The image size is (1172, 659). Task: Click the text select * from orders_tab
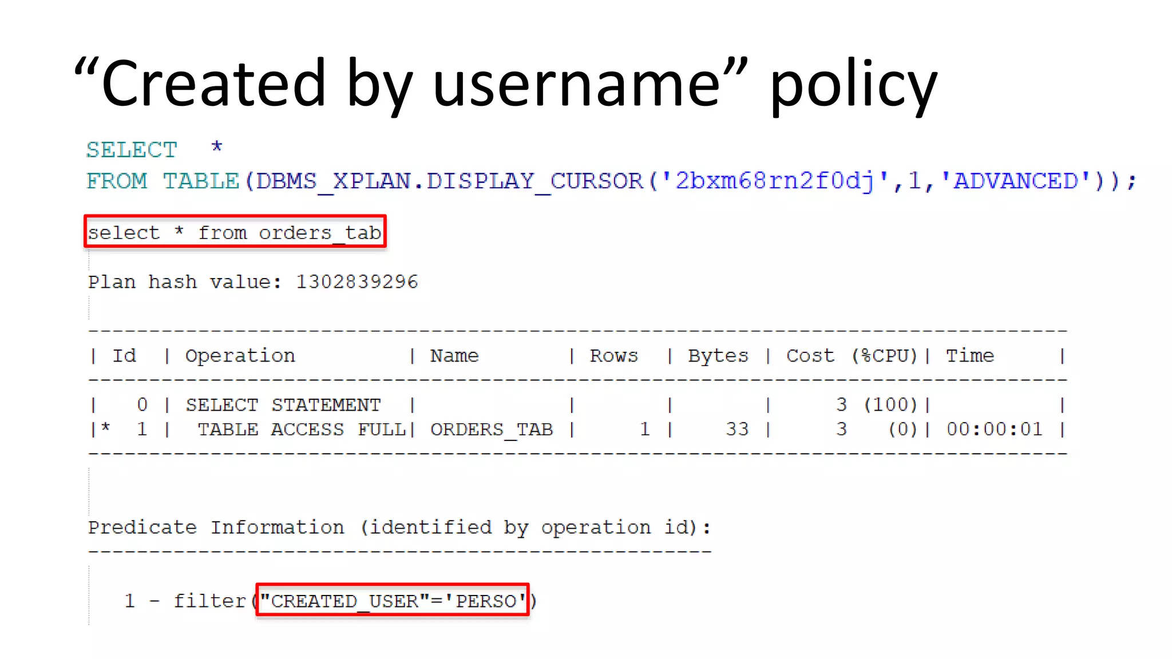(x=235, y=233)
